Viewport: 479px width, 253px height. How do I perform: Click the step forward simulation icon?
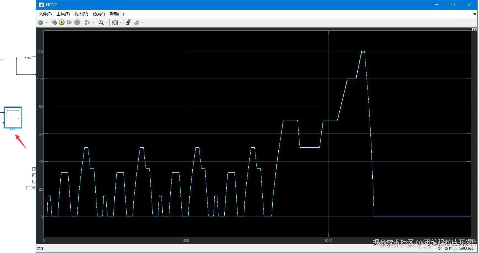tap(69, 23)
